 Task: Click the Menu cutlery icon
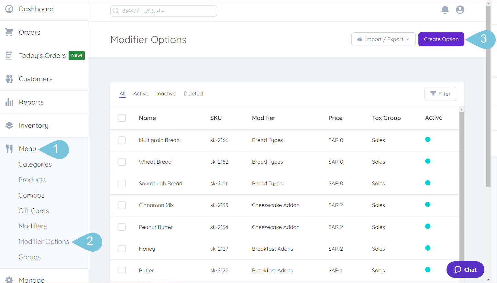coord(9,148)
